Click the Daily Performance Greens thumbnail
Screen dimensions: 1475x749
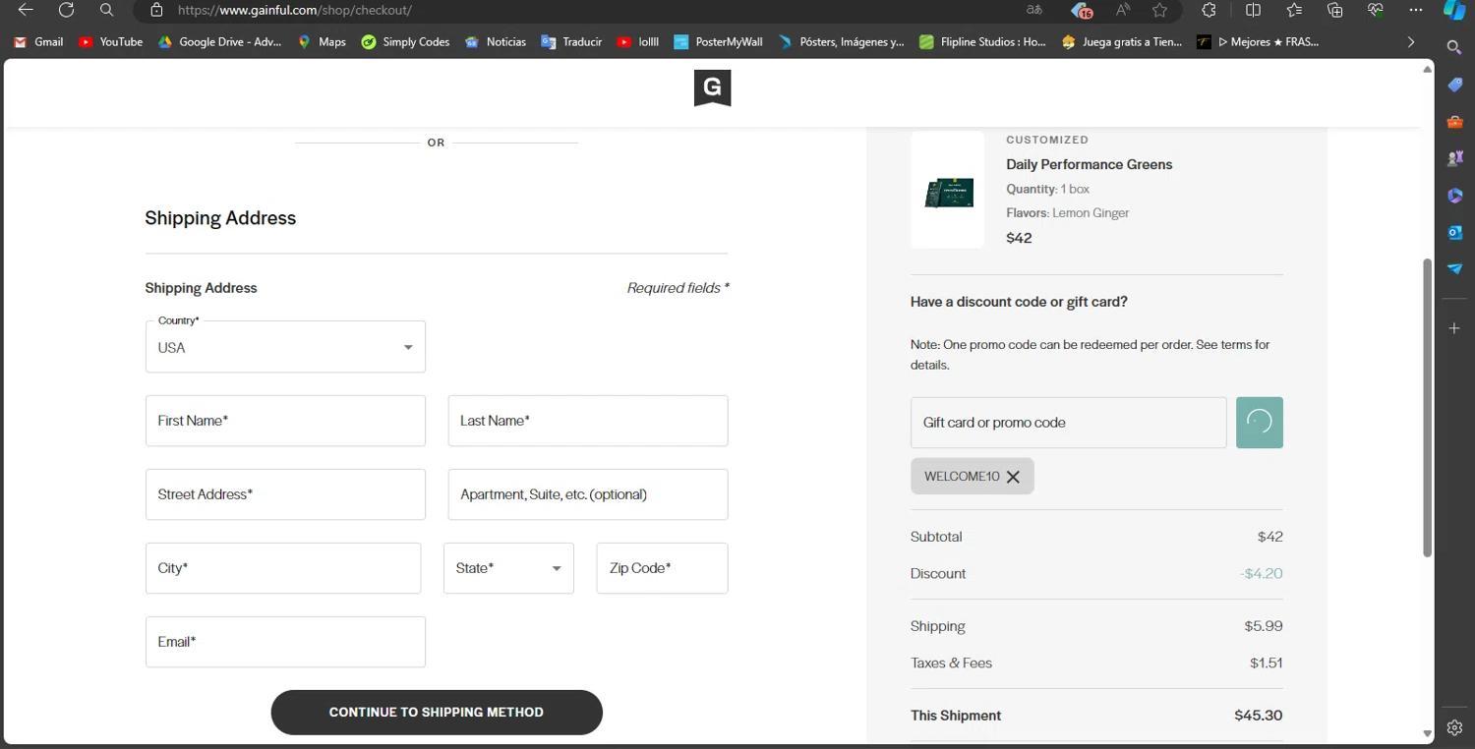click(x=948, y=190)
